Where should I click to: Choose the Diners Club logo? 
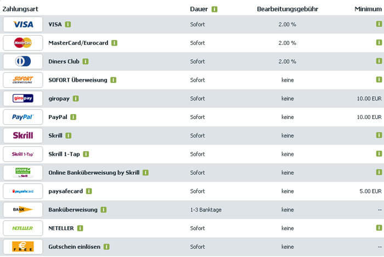(x=23, y=61)
